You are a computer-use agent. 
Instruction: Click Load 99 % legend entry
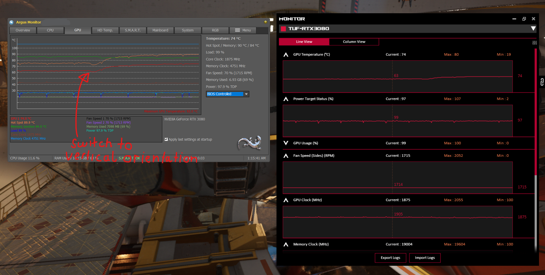pyautogui.click(x=18, y=131)
